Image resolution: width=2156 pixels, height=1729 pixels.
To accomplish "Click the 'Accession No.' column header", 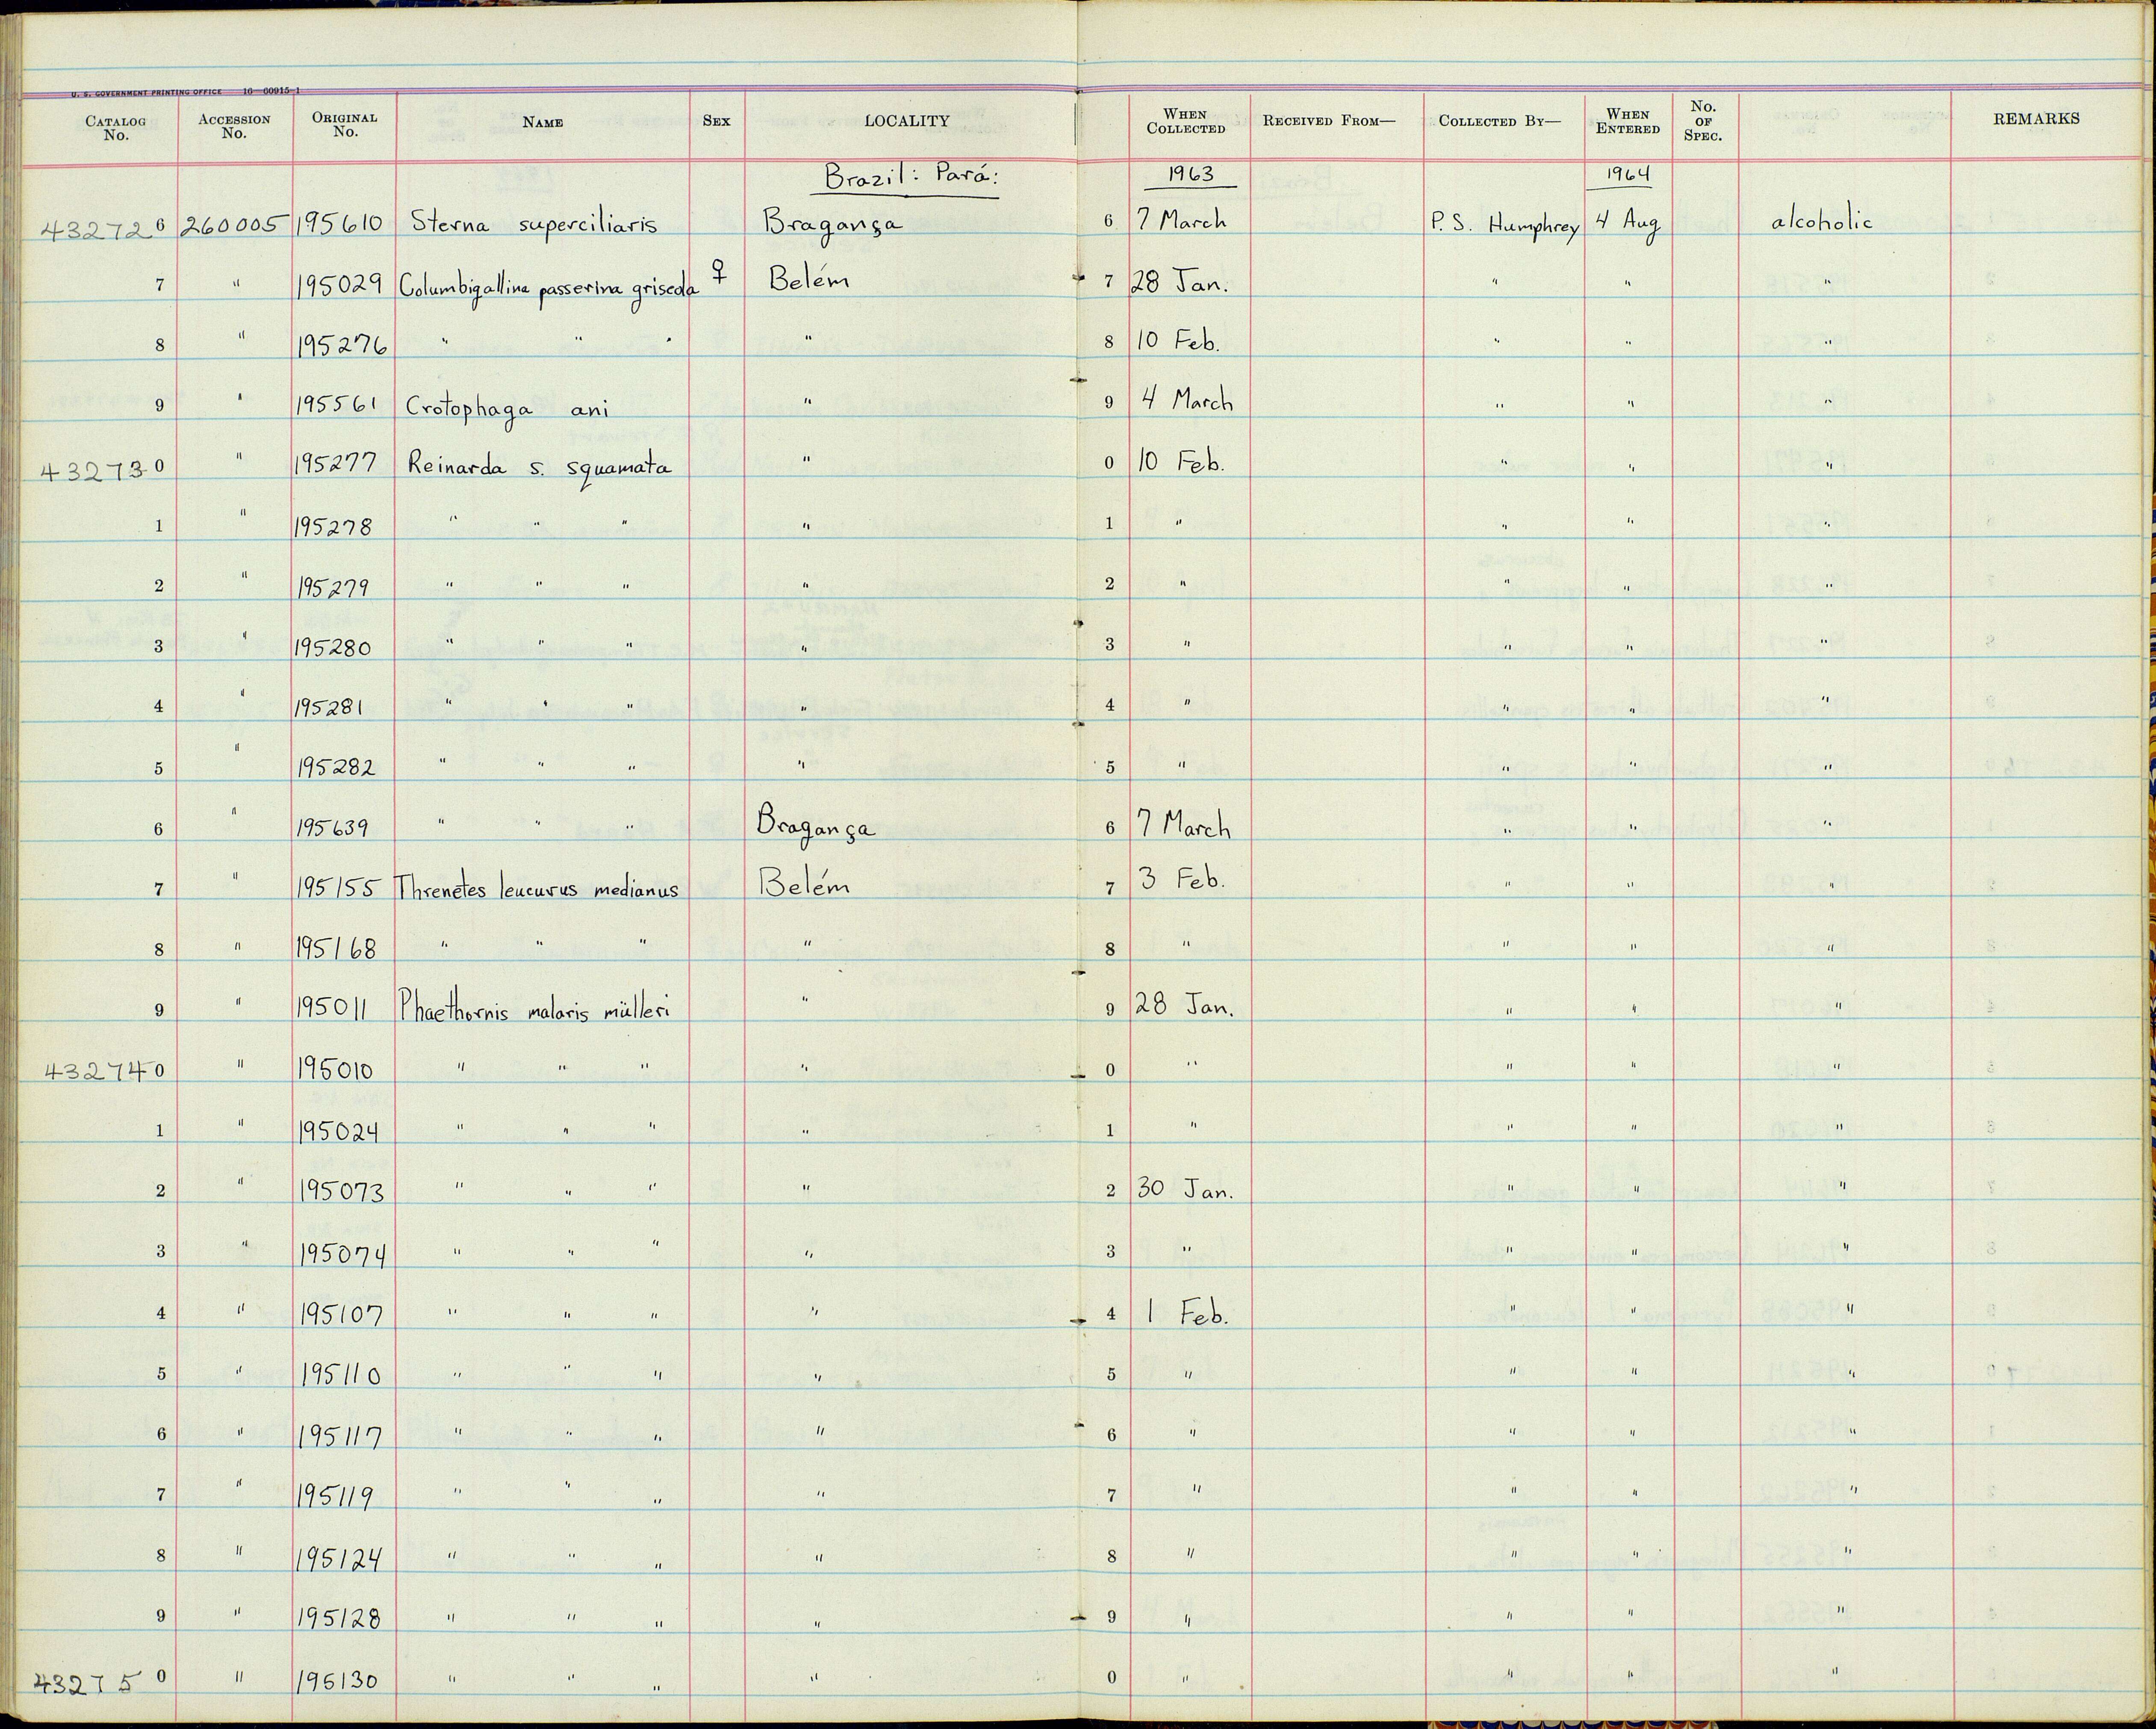I will click(234, 126).
